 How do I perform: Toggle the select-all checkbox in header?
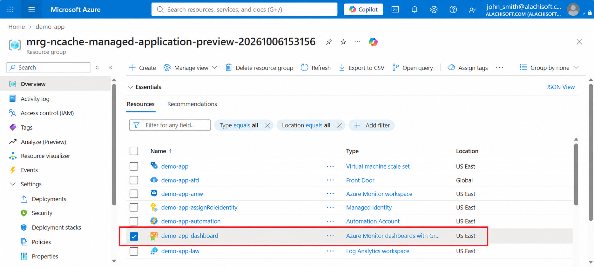coord(134,151)
